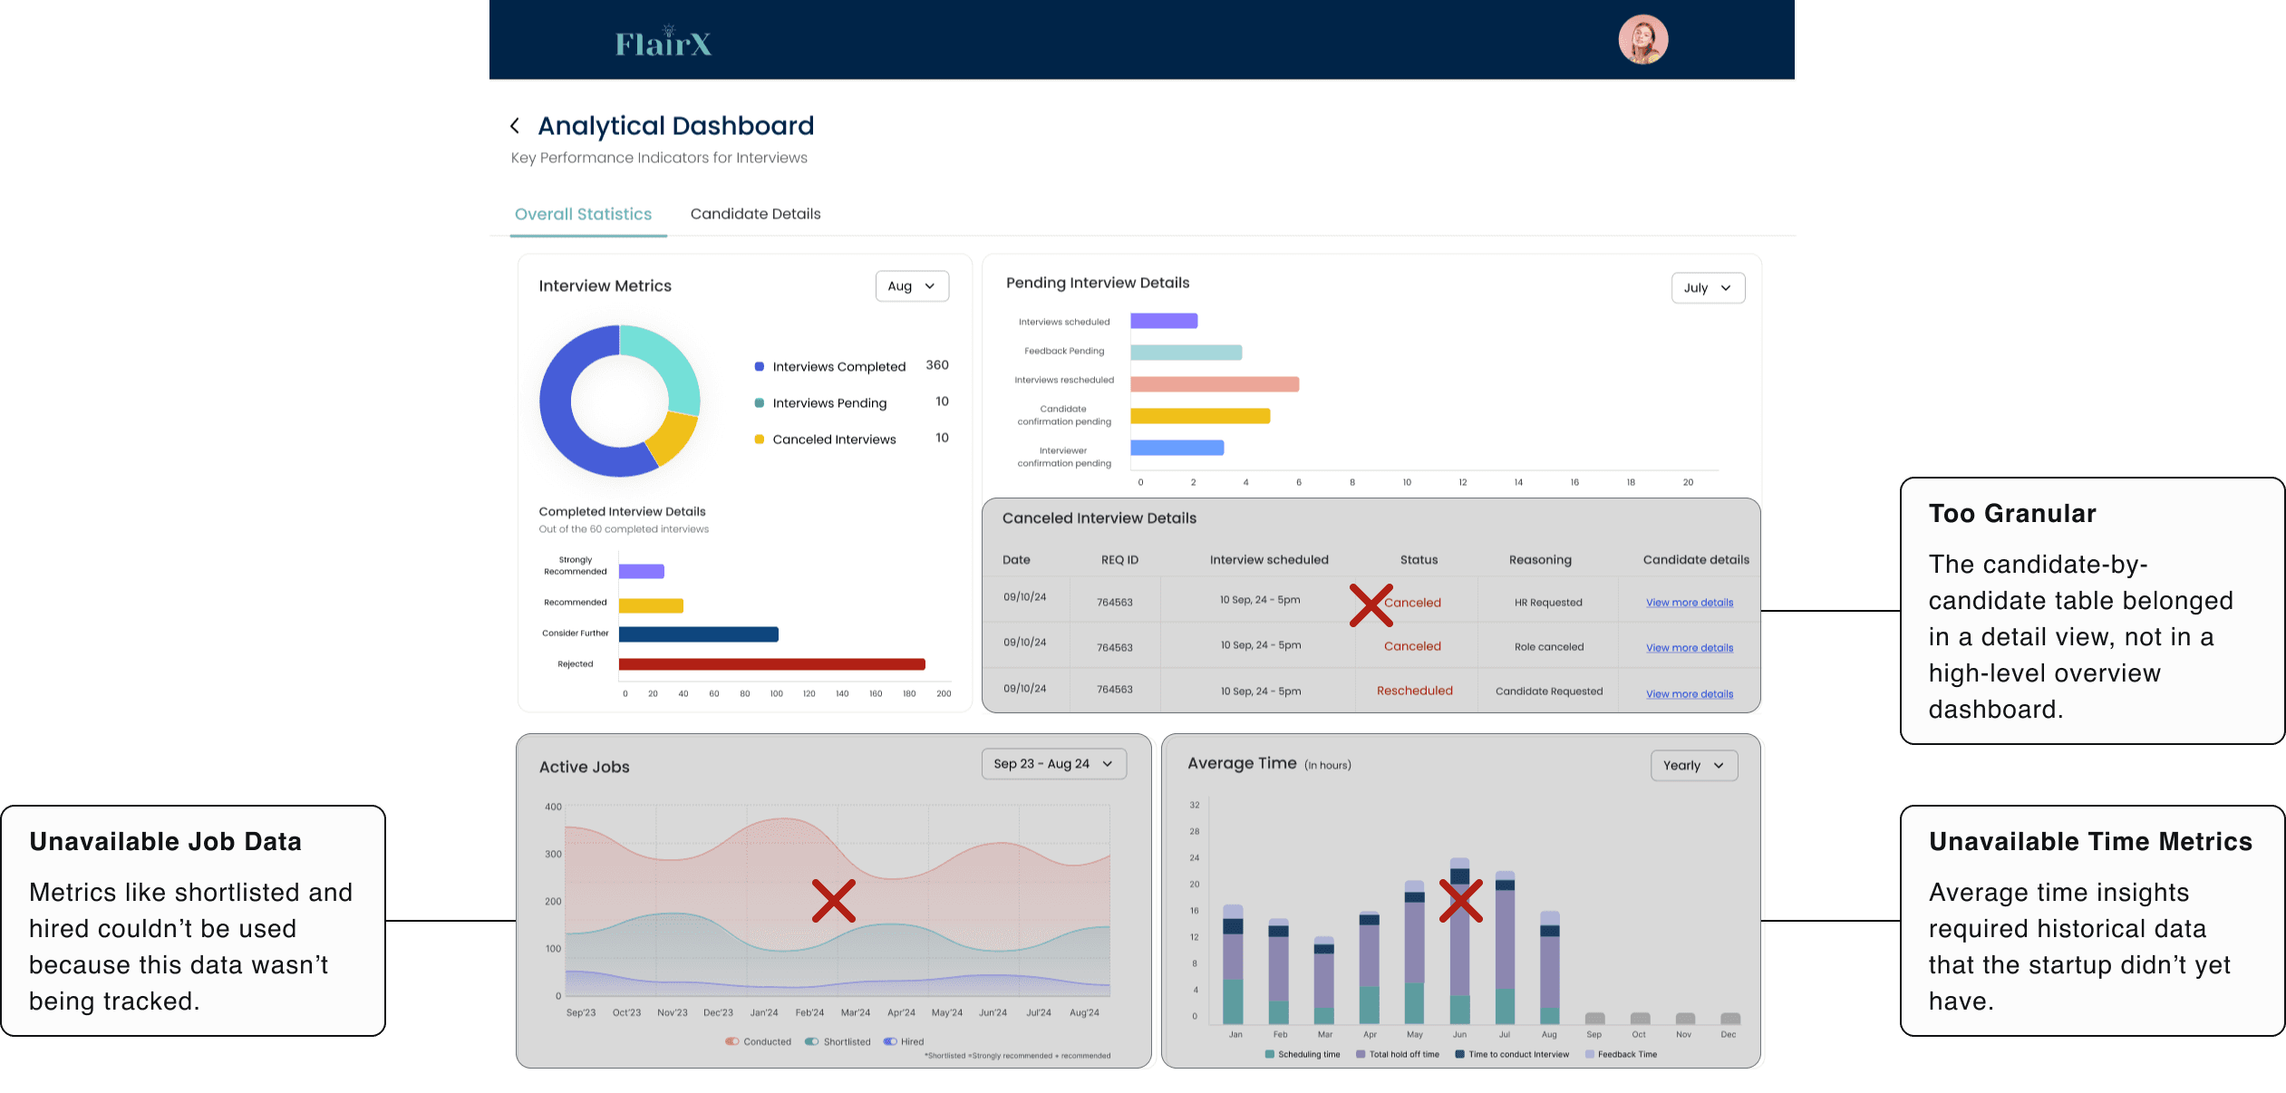Open the Yearly dropdown in Average Time
2286x1093 pixels.
[1693, 766]
